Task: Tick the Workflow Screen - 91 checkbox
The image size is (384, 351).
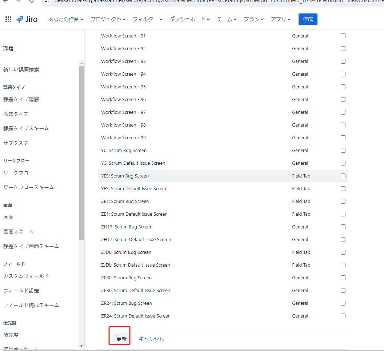Action: (343, 36)
